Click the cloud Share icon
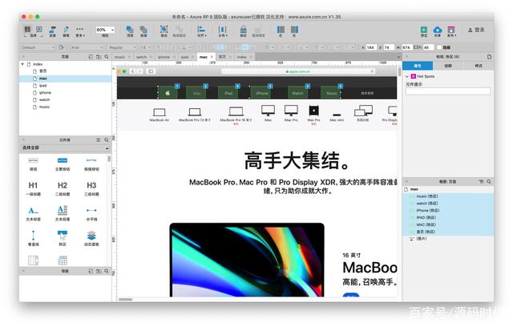 click(x=438, y=31)
